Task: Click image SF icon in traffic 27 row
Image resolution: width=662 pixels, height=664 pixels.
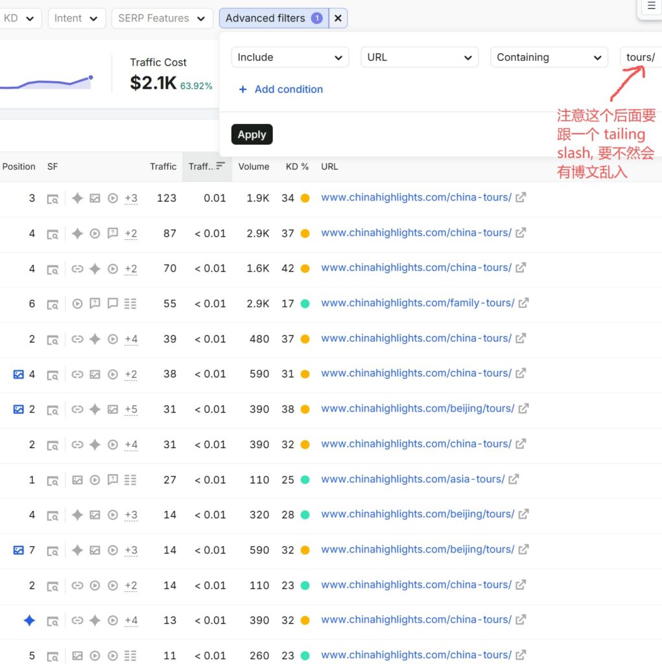Action: [x=77, y=480]
